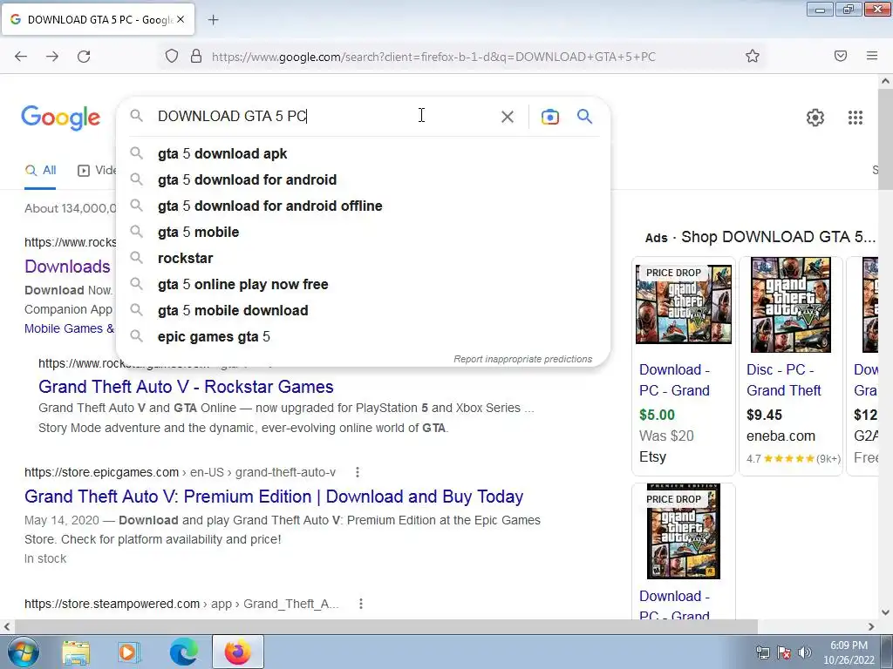
Task: Open Google apps grid icon
Action: [x=856, y=118]
